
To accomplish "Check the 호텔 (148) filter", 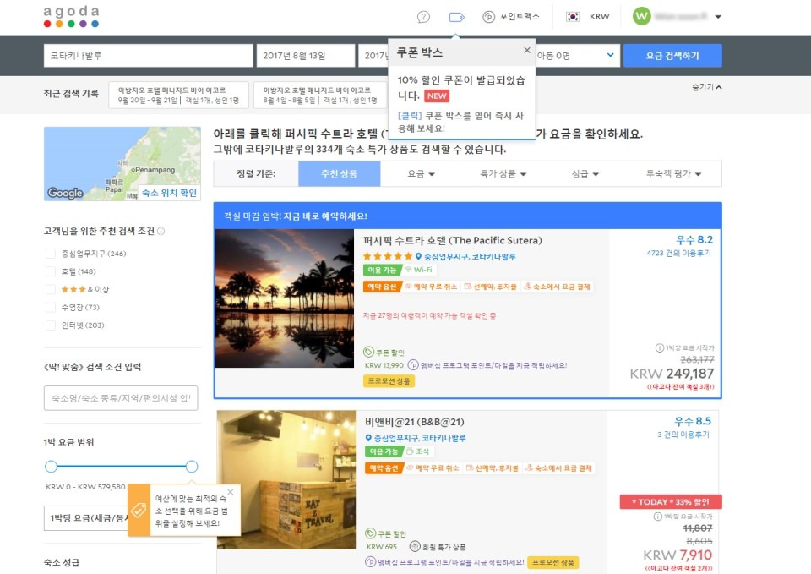I will pyautogui.click(x=51, y=271).
